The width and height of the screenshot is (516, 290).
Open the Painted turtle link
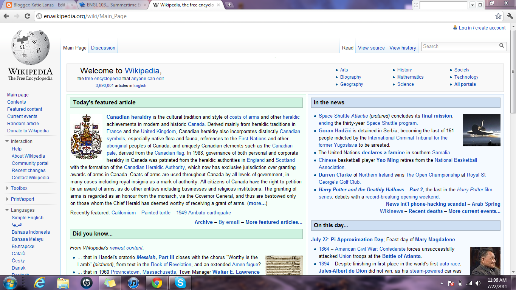(156, 213)
